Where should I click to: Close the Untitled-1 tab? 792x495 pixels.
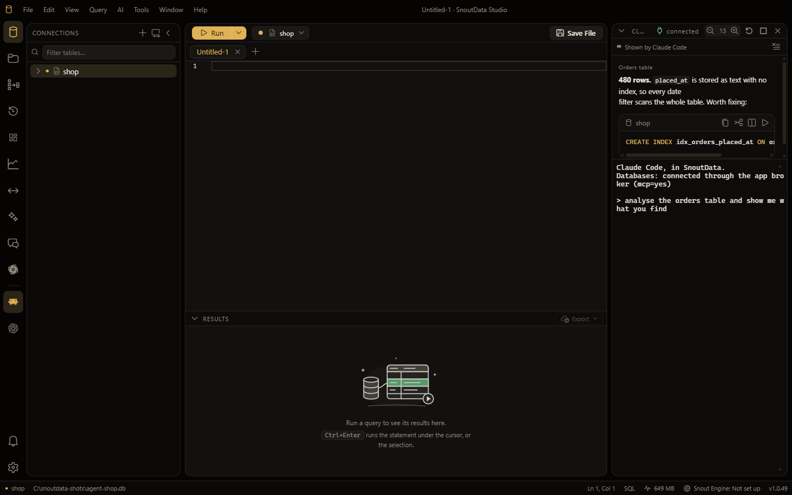tap(238, 52)
